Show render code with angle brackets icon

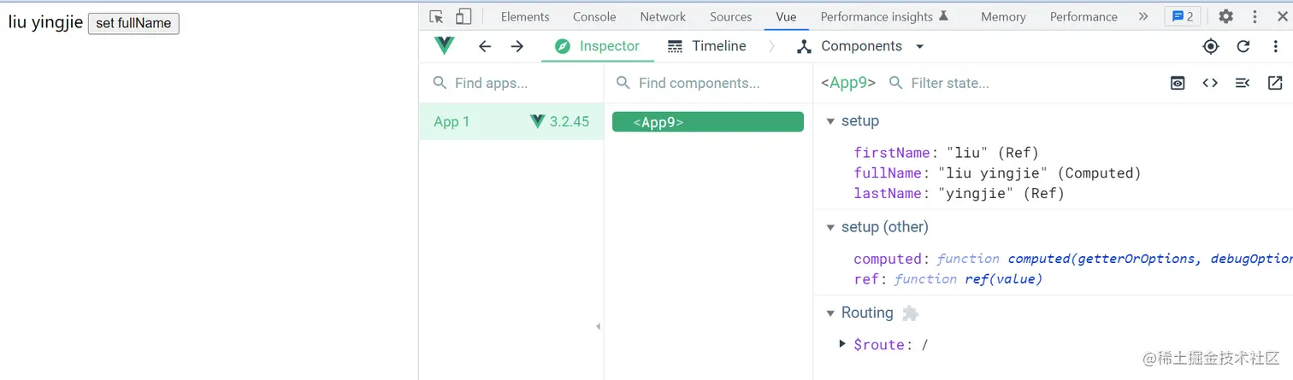tap(1210, 83)
